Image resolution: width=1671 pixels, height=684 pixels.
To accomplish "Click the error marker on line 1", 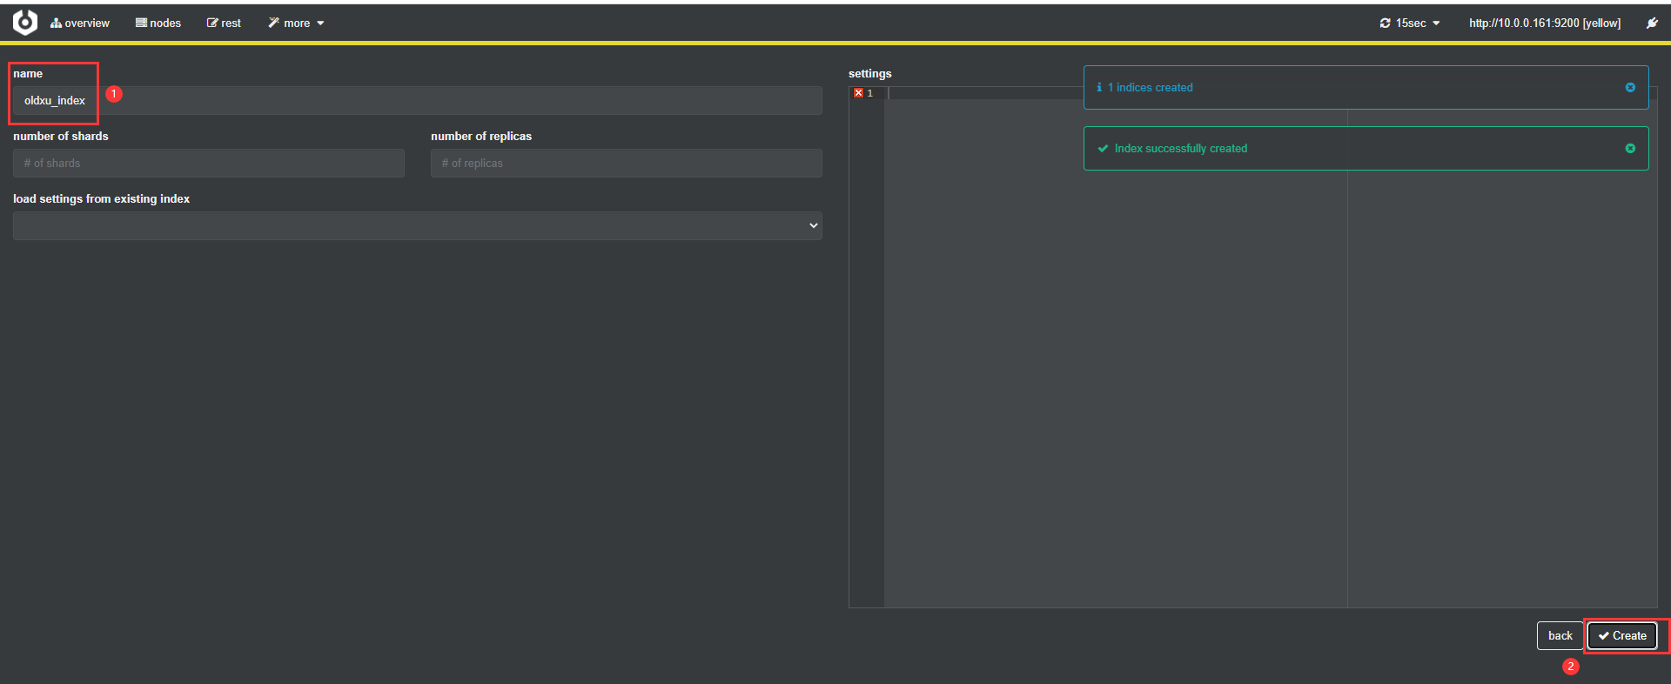I will click(x=858, y=93).
